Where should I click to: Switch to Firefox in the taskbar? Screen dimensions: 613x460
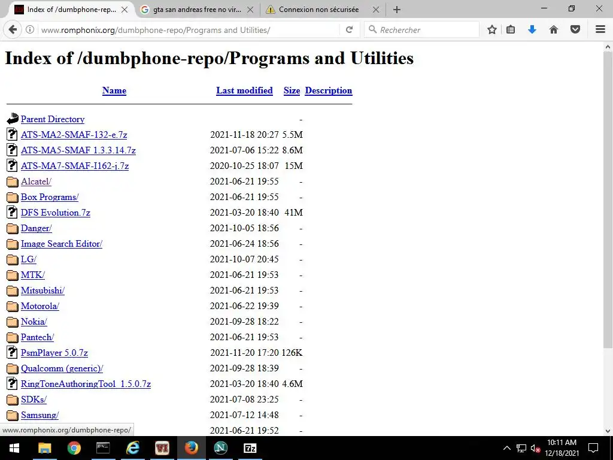[191, 448]
